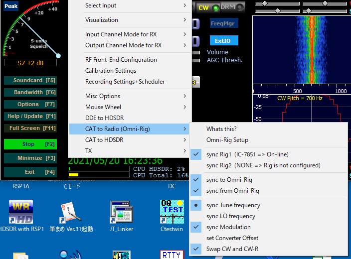
Task: Choose set Converter Offset entry
Action: point(269,238)
